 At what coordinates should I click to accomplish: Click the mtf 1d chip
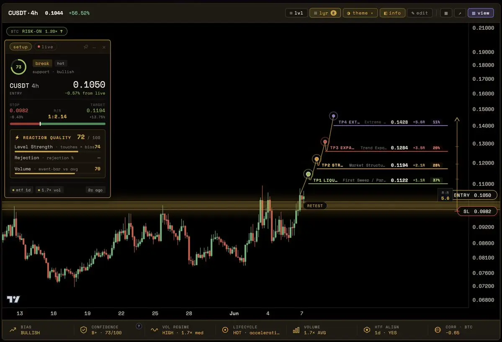[21, 190]
